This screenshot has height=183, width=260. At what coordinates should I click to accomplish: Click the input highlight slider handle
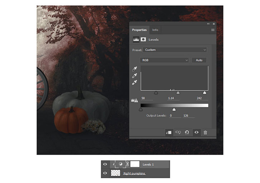pos(205,93)
